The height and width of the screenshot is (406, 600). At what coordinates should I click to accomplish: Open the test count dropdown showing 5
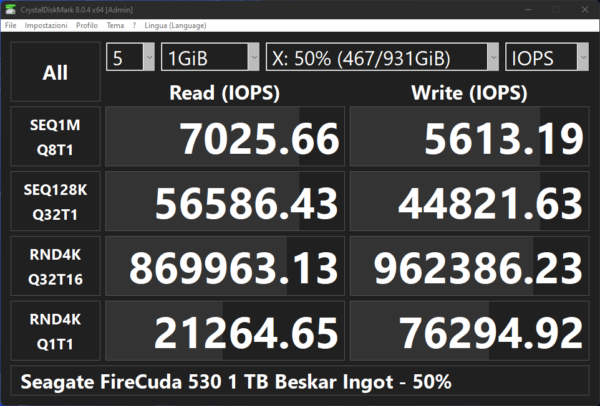pos(130,58)
